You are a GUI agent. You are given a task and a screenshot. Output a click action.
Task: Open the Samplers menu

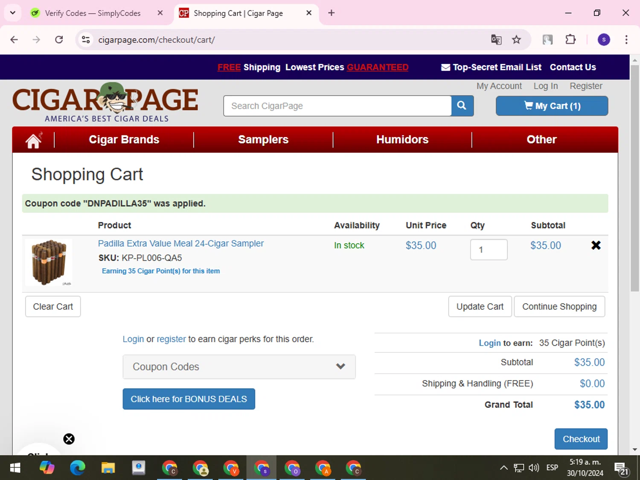[263, 140]
